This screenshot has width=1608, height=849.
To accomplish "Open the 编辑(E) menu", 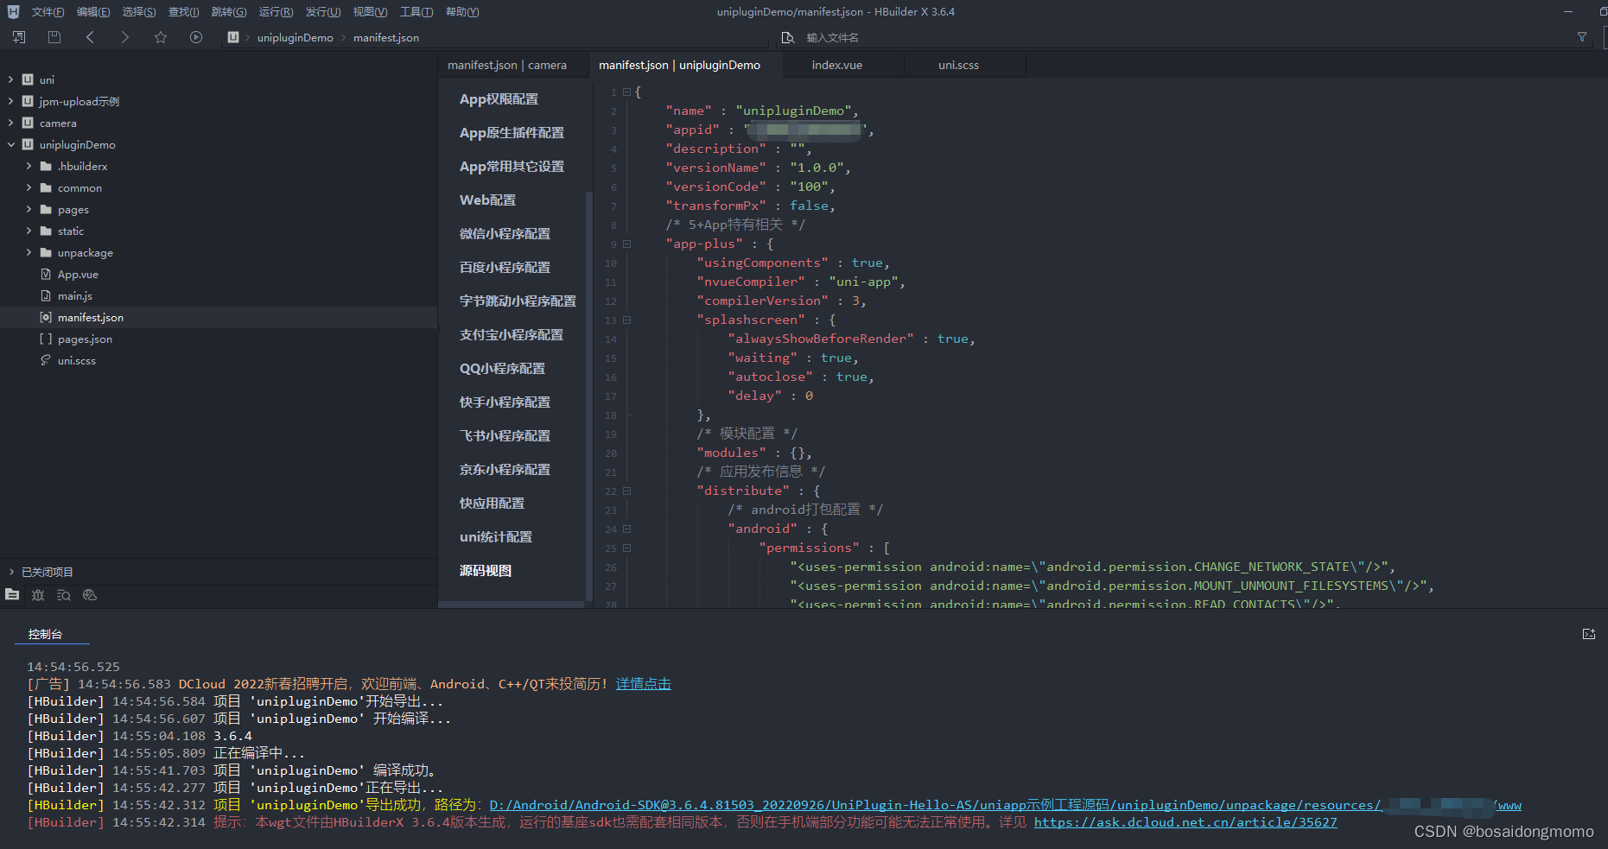I will tap(93, 12).
